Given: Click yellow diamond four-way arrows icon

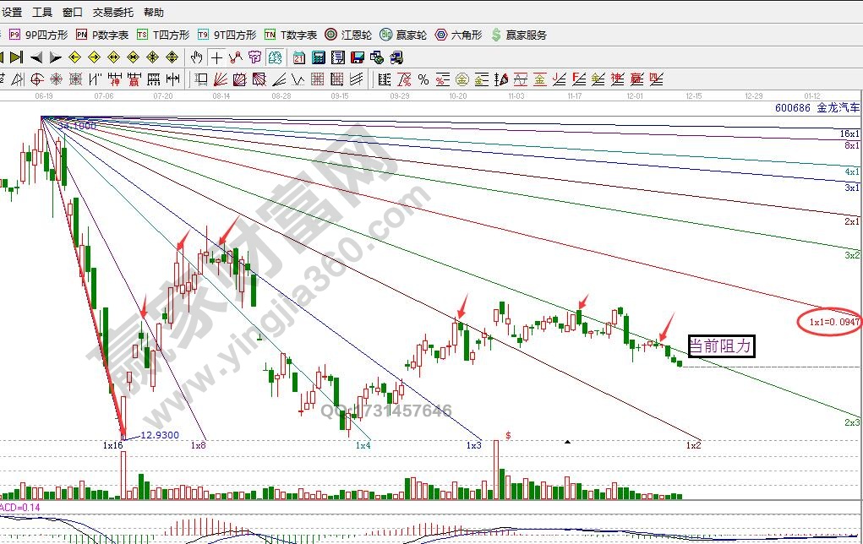Looking at the screenshot, I should point(172,57).
